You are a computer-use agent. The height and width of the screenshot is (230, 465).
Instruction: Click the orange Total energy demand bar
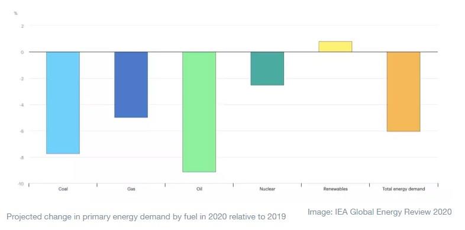pos(403,92)
